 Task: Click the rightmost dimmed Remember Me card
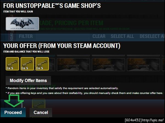[144, 65]
